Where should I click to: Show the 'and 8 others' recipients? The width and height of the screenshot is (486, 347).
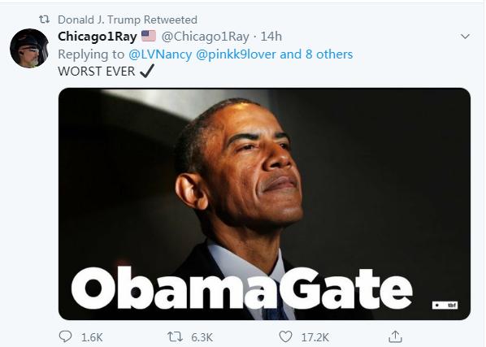316,54
